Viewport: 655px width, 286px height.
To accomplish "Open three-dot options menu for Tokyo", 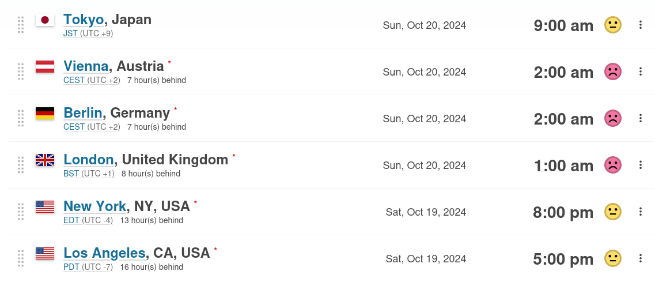I will [x=640, y=25].
